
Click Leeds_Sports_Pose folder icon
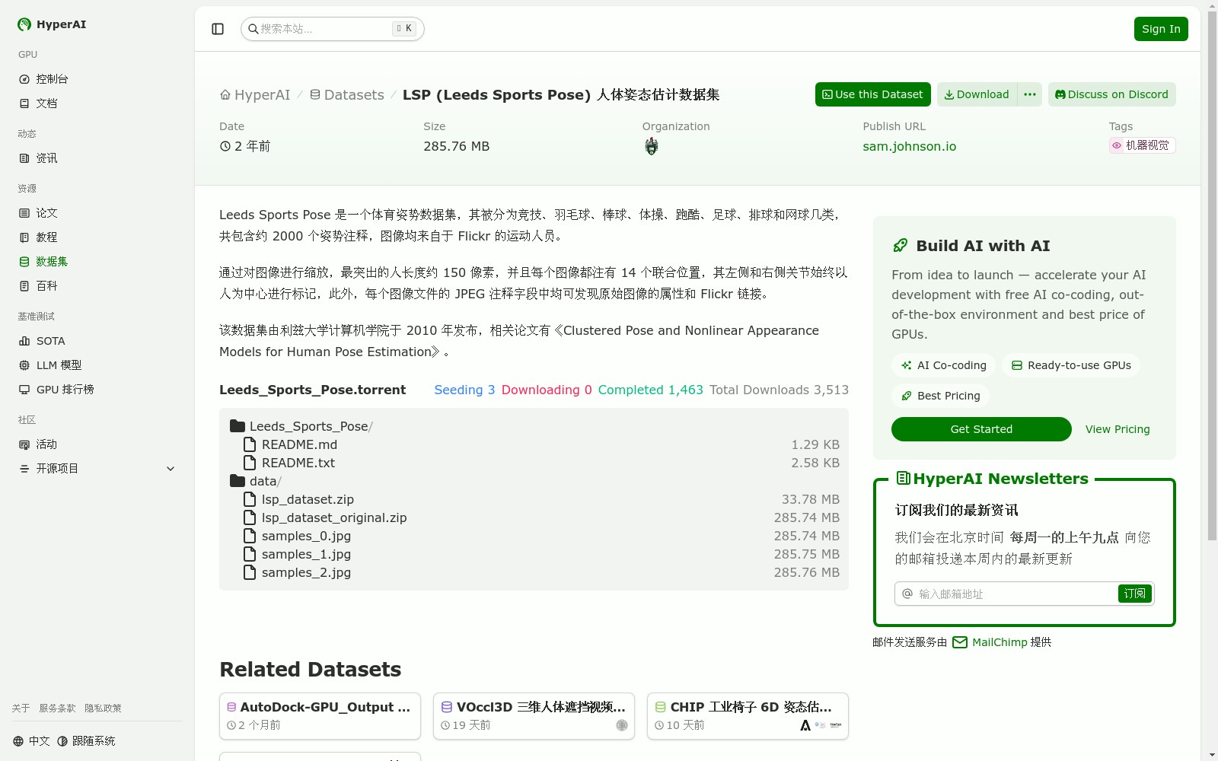pyautogui.click(x=238, y=426)
